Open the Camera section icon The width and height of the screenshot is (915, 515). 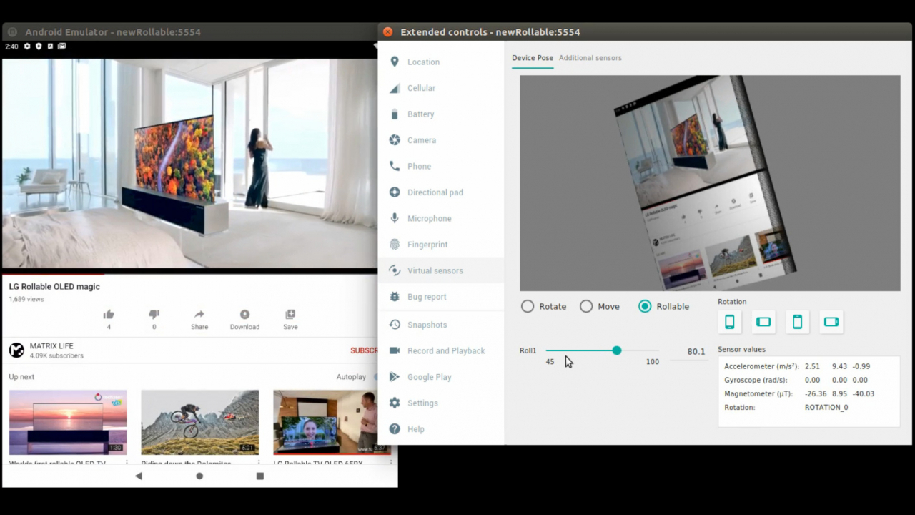click(x=395, y=140)
